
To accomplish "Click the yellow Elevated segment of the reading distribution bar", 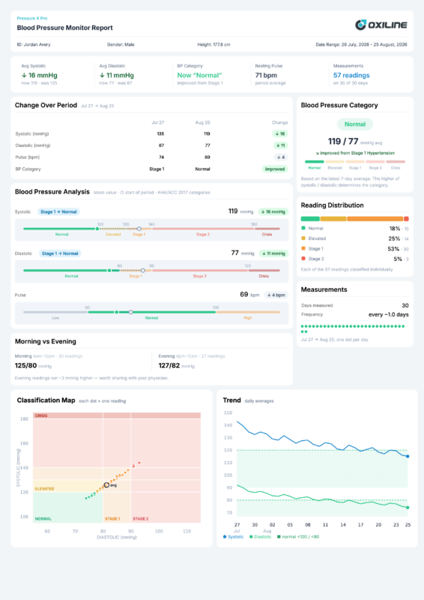I will coord(333,219).
